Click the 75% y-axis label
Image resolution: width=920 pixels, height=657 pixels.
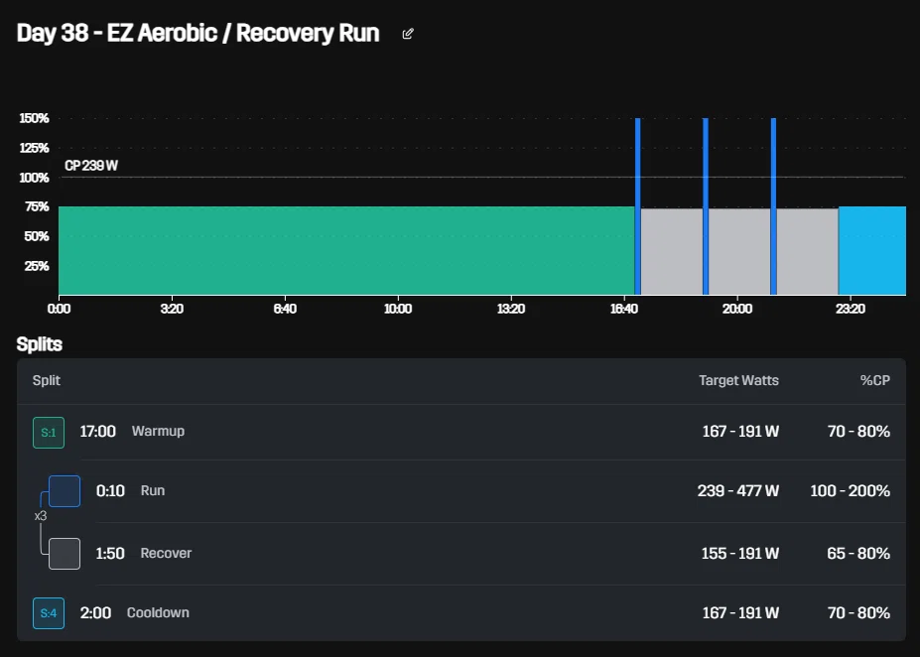pos(37,206)
